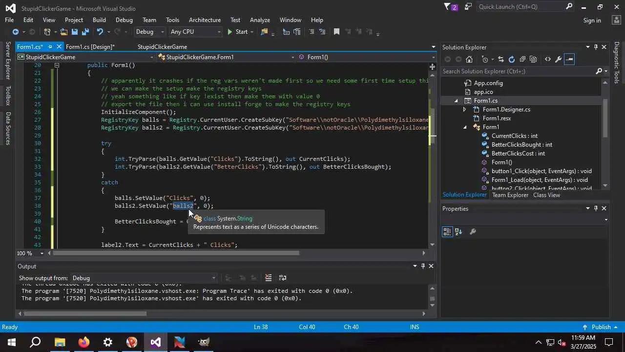
Task: Click the Navigate Backward toolbar arrow
Action: point(16,32)
